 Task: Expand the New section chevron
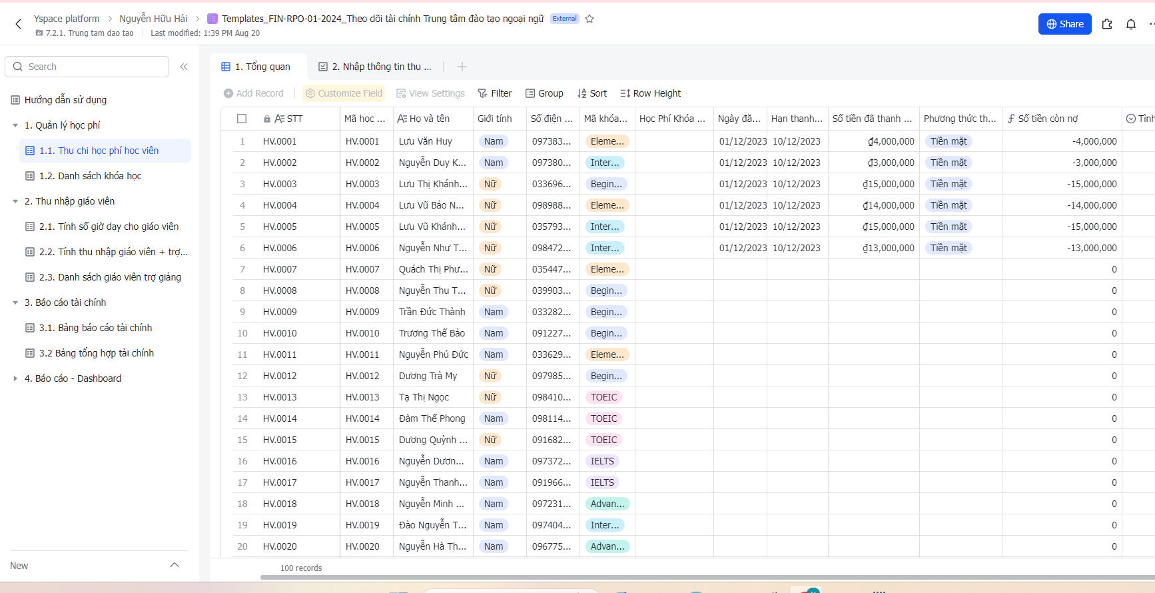coord(175,565)
